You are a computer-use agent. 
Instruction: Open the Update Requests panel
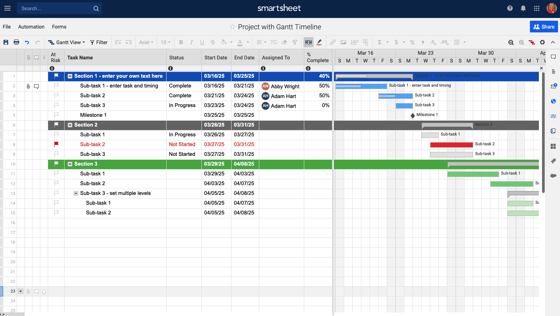coord(553,86)
